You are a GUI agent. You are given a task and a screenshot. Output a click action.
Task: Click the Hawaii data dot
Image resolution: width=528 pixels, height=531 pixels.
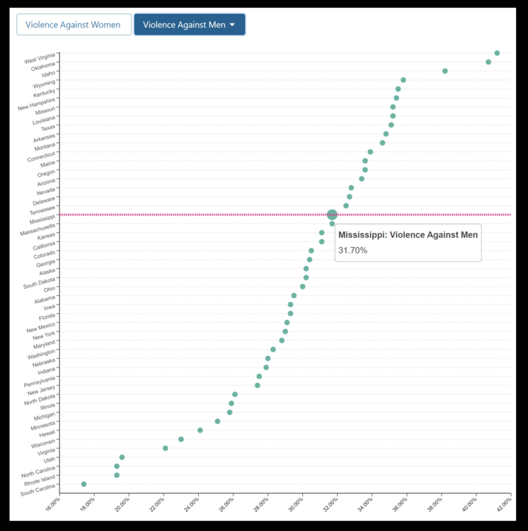(x=200, y=430)
